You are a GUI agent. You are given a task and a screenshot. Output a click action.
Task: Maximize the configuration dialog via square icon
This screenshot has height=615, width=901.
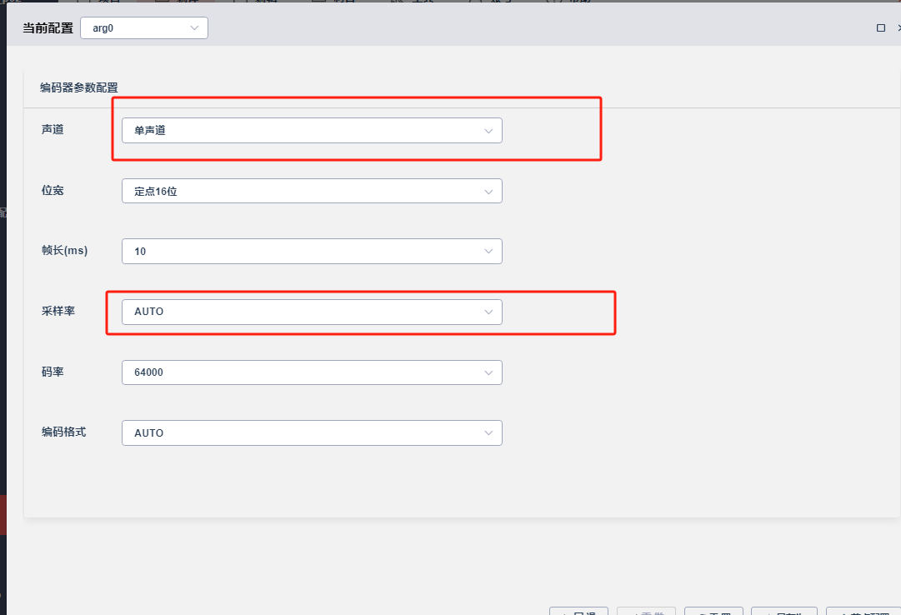coord(880,27)
